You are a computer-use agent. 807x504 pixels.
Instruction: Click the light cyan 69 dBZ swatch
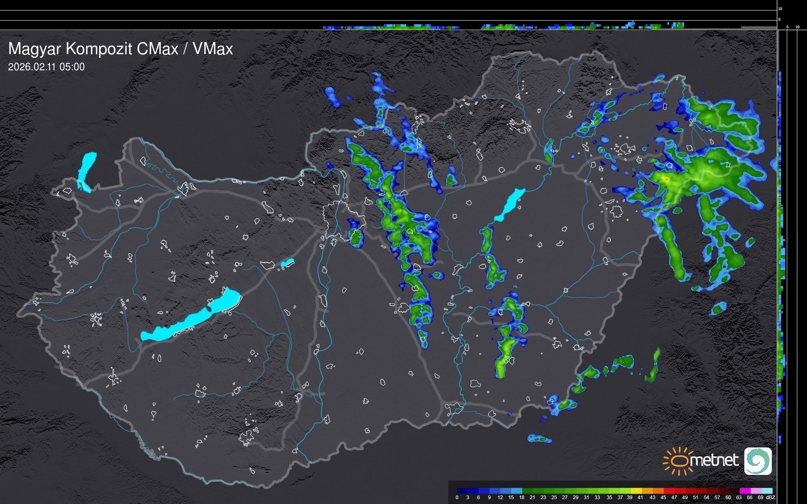pyautogui.click(x=767, y=491)
